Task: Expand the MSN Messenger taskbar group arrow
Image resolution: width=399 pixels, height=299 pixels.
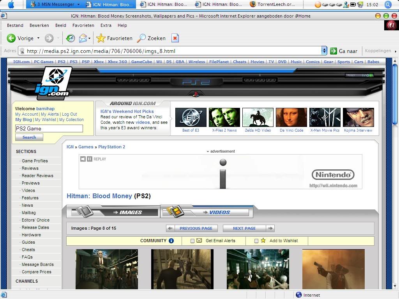Action: tap(78, 4)
